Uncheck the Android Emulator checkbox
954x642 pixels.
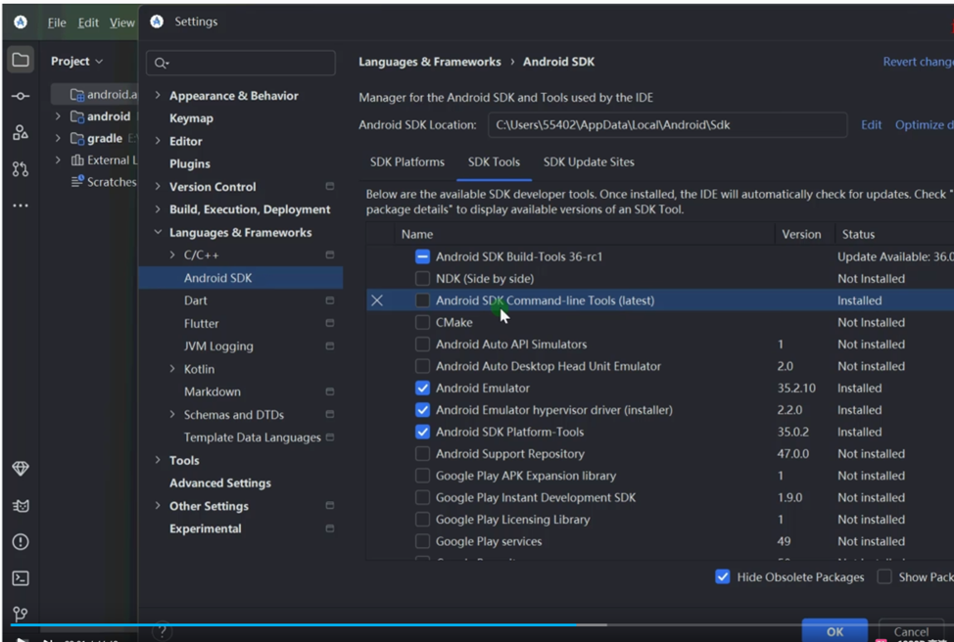(422, 388)
